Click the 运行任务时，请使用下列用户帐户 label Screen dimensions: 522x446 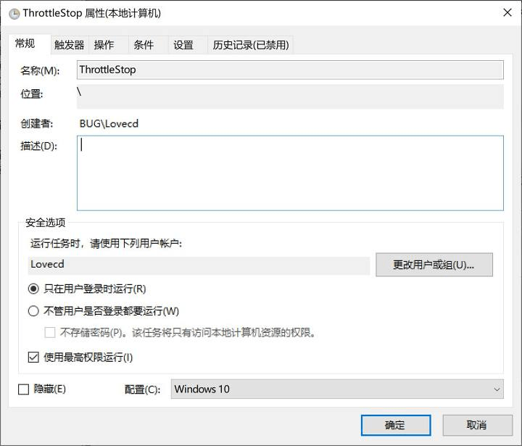pyautogui.click(x=106, y=244)
